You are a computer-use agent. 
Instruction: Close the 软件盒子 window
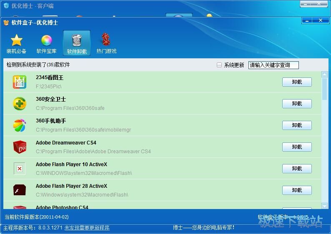click(321, 20)
